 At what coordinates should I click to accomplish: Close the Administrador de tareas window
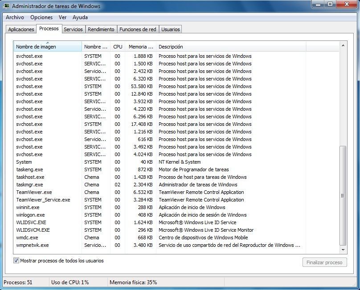(x=347, y=4)
